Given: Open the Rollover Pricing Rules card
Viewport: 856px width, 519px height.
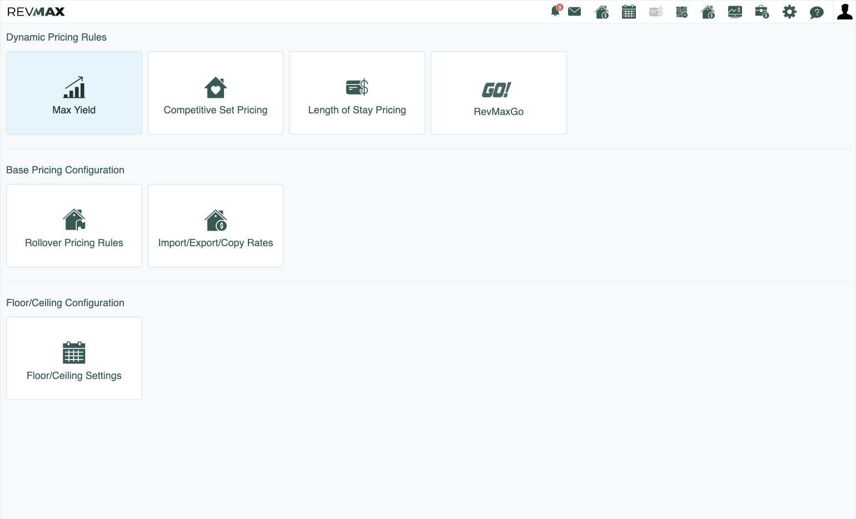Looking at the screenshot, I should click(74, 226).
